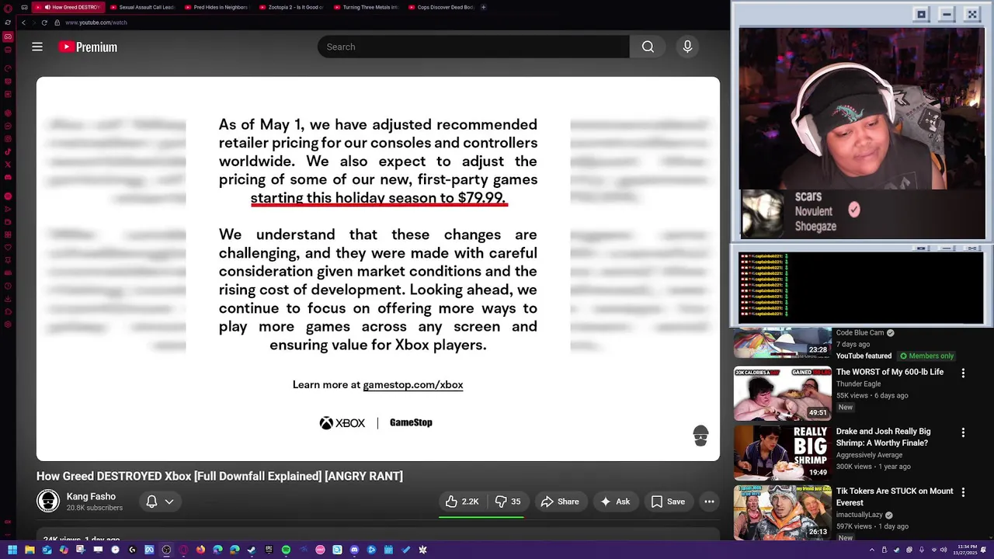
Task: Open options for the Drake and Josh video
Action: click(963, 432)
